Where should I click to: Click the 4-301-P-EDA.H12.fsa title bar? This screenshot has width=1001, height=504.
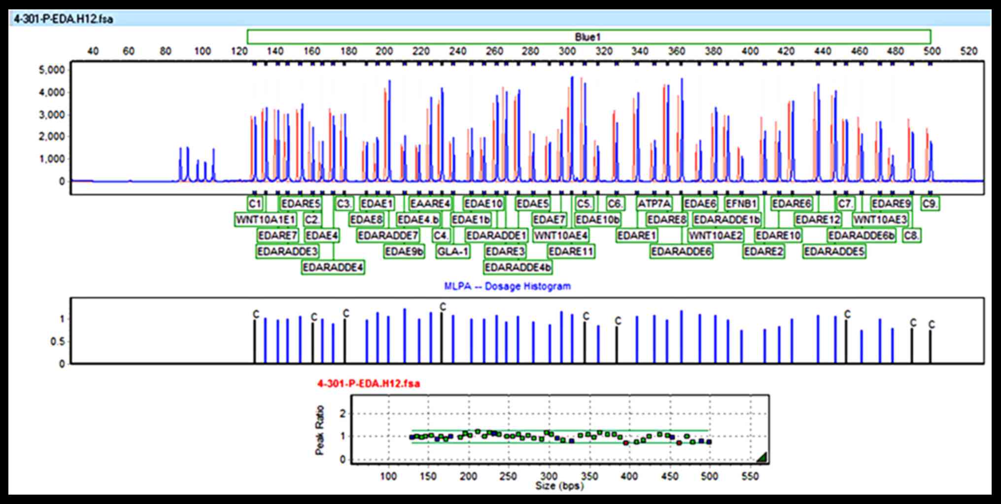point(63,19)
